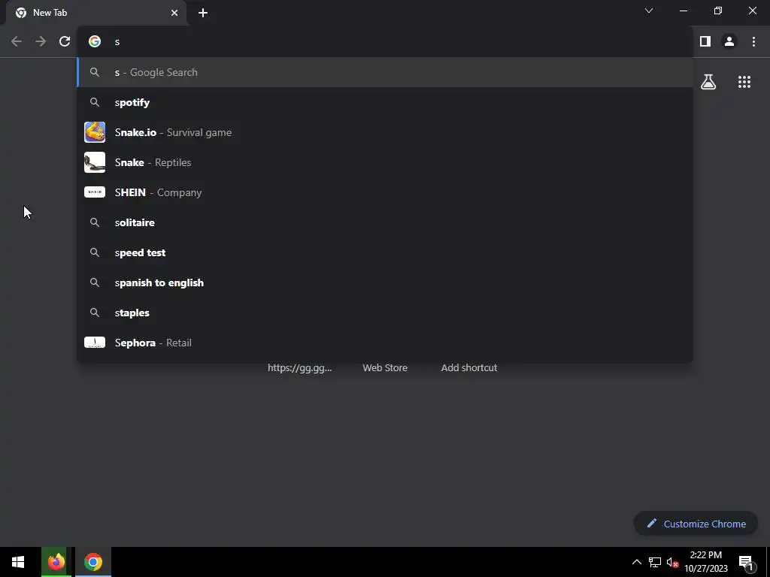The image size is (770, 577).
Task: Choose the Snake Reptiles suggestion
Action: (x=386, y=162)
